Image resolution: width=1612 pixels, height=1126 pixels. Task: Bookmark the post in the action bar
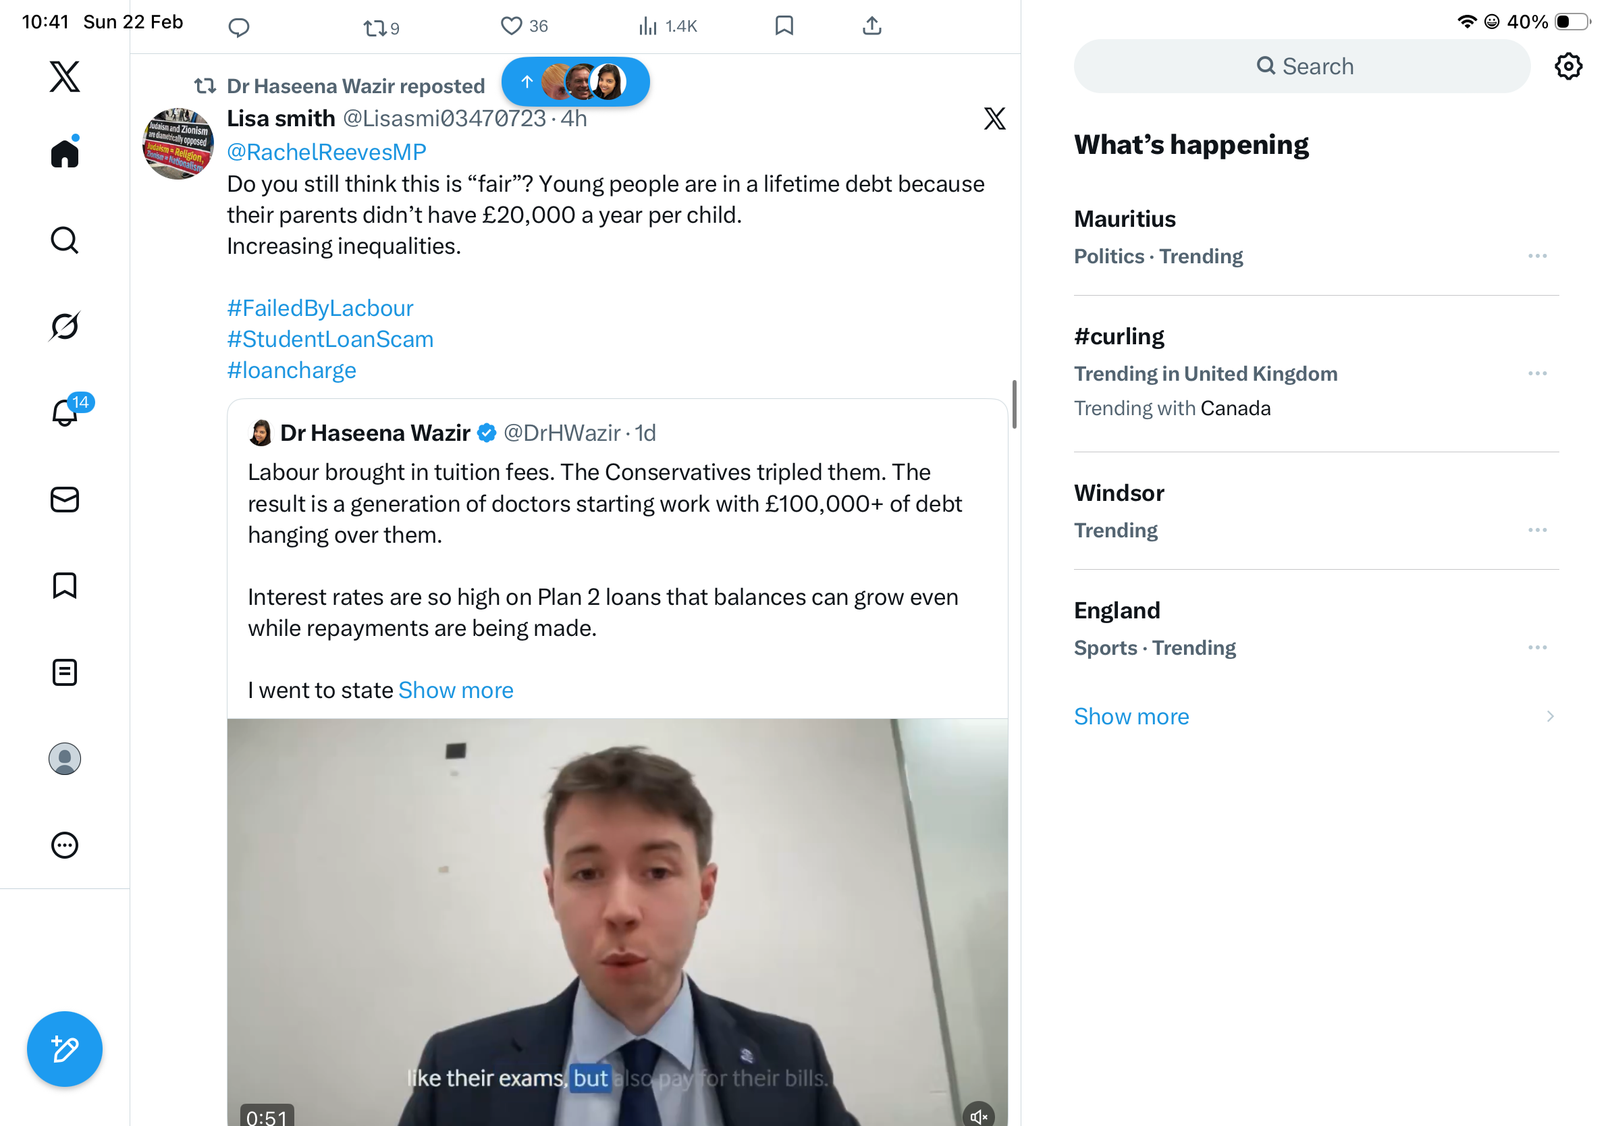click(784, 27)
